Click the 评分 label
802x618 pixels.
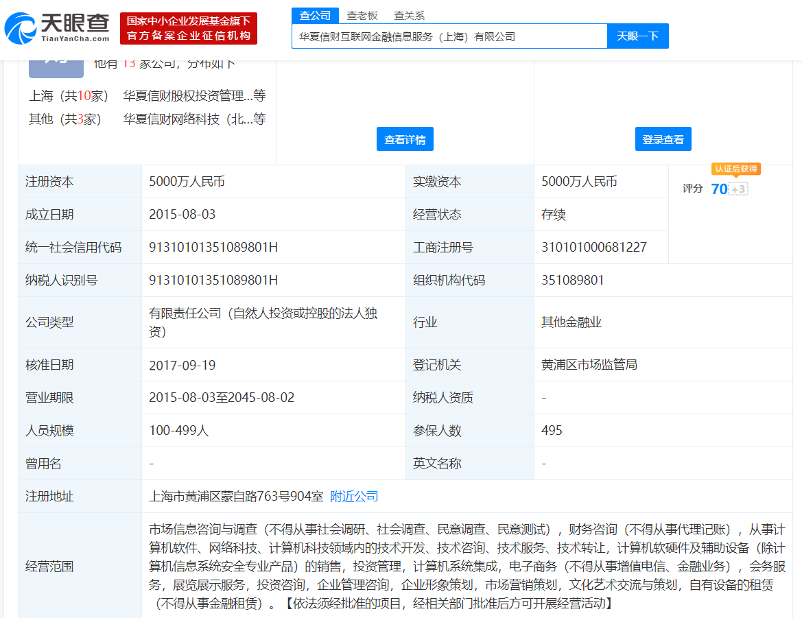(x=692, y=189)
